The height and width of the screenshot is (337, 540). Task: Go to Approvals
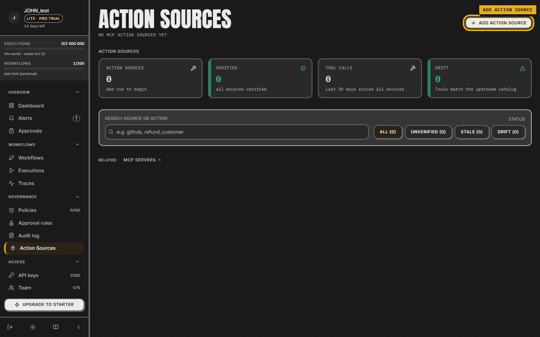point(44,131)
